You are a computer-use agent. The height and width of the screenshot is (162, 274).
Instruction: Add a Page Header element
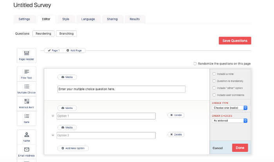[27, 55]
